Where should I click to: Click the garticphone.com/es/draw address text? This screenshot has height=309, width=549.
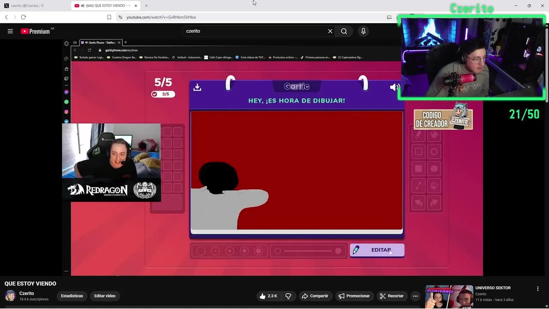click(x=121, y=50)
